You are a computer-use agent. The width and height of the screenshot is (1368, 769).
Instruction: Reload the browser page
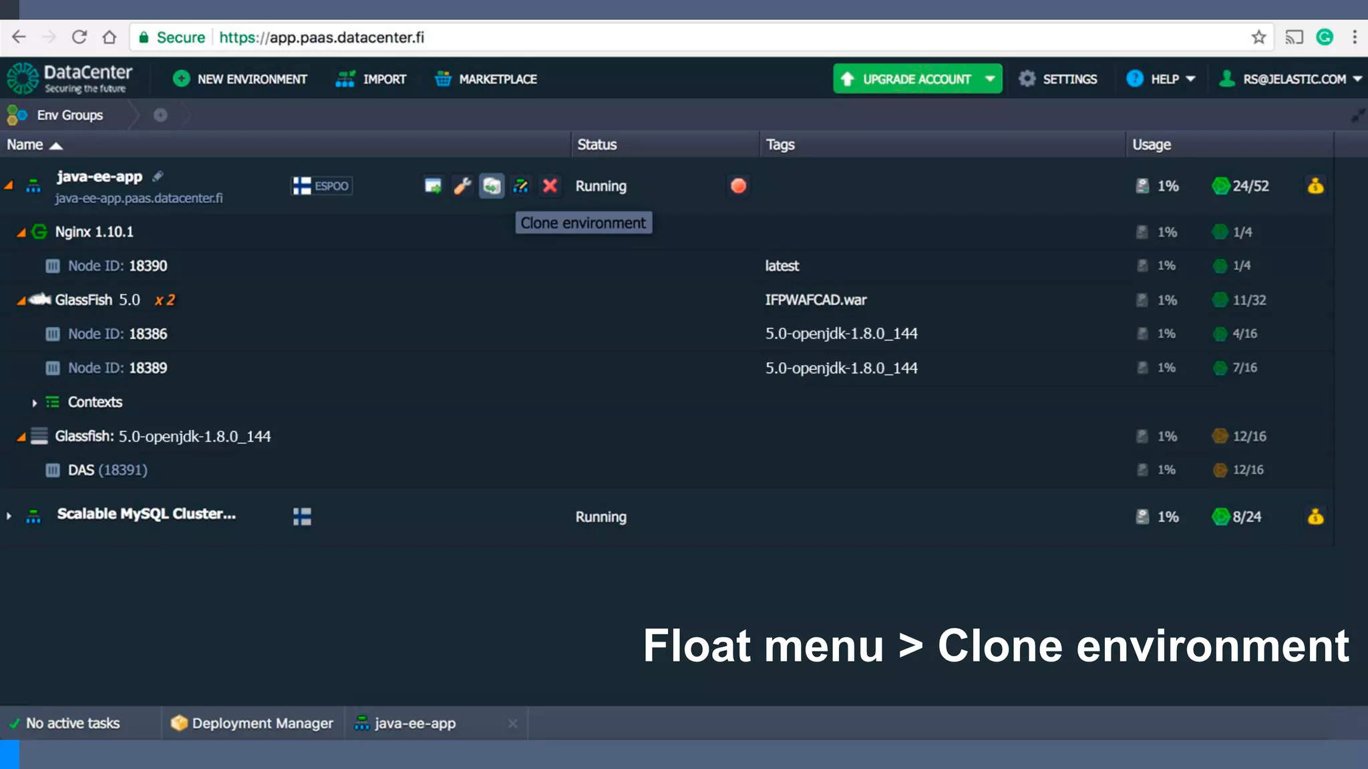click(x=79, y=37)
